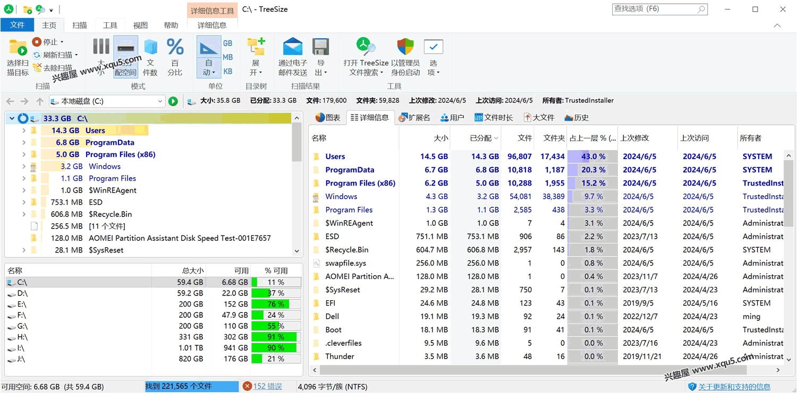Open the local disk (C:) path dropdown
Viewport: 797px width, 393px height.
[160, 101]
